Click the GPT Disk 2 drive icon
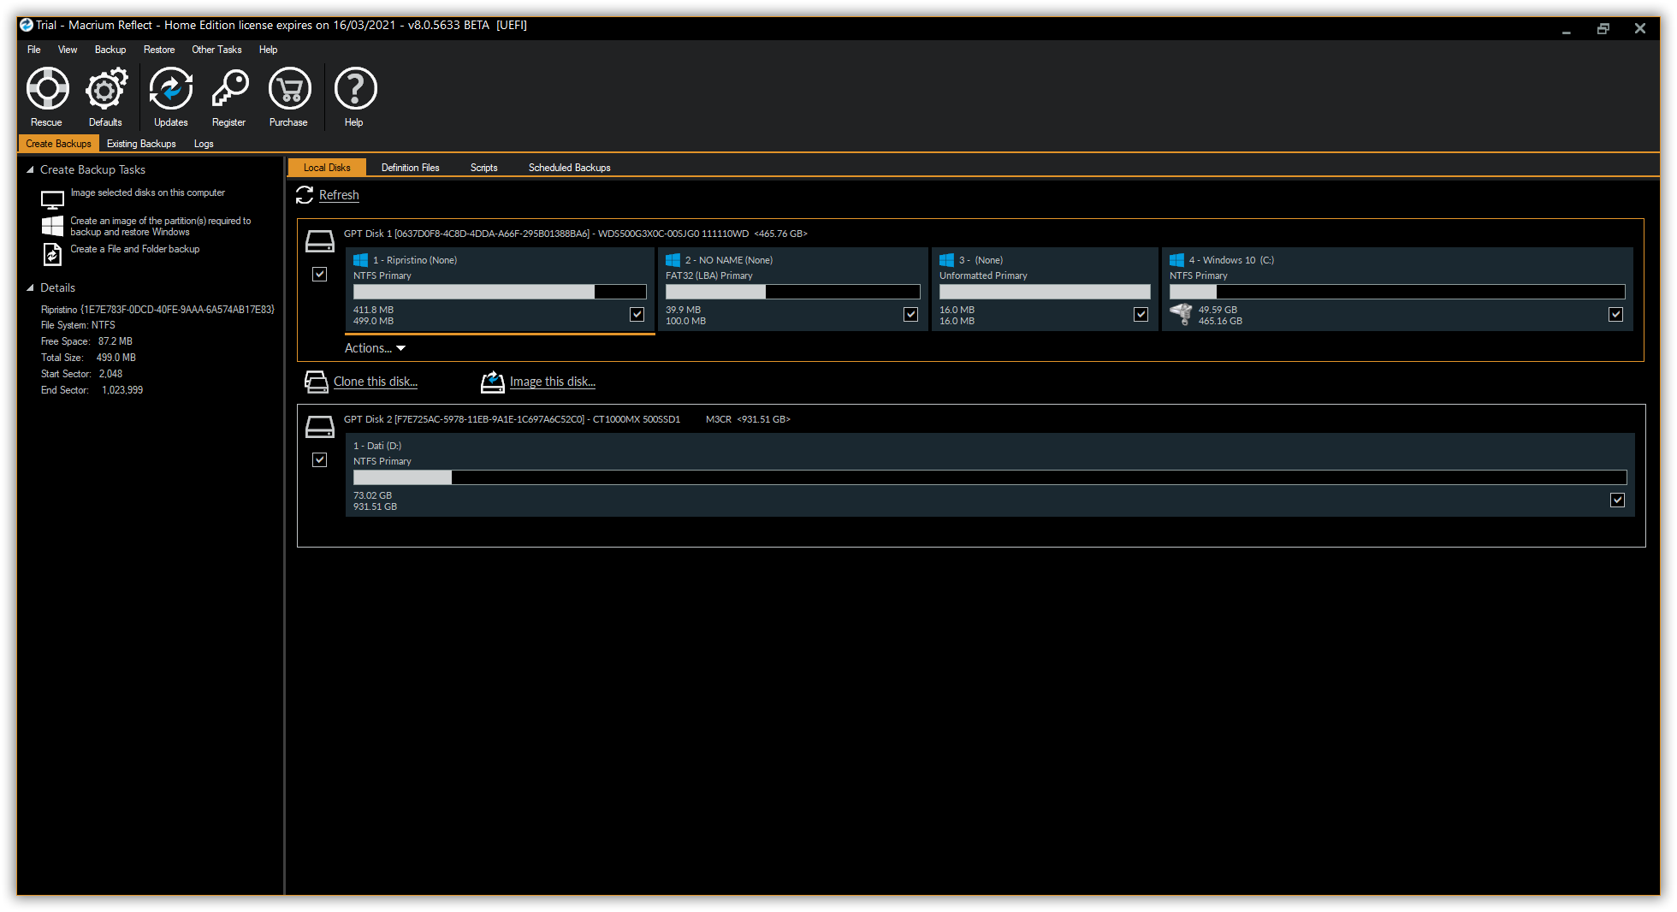 [320, 427]
